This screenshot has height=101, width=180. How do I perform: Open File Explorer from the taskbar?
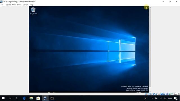pyautogui.click(x=31, y=98)
